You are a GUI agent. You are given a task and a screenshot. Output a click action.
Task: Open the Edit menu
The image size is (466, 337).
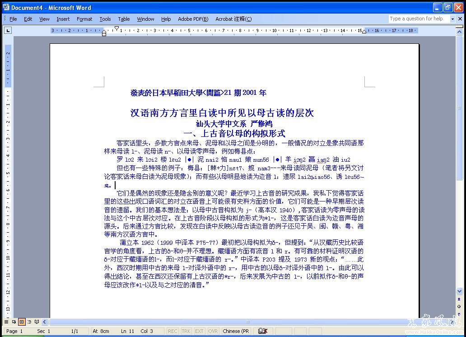click(x=28, y=19)
